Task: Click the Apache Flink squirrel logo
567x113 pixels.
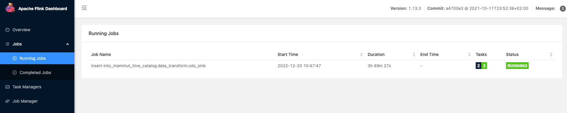Action: [x=10, y=8]
